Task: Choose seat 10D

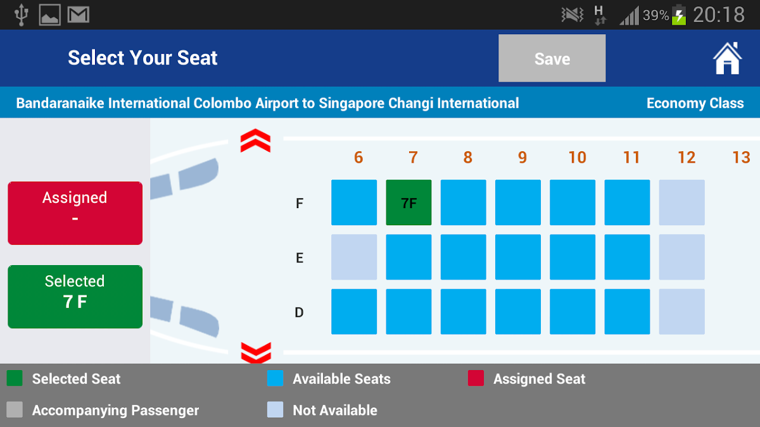Action: click(573, 311)
